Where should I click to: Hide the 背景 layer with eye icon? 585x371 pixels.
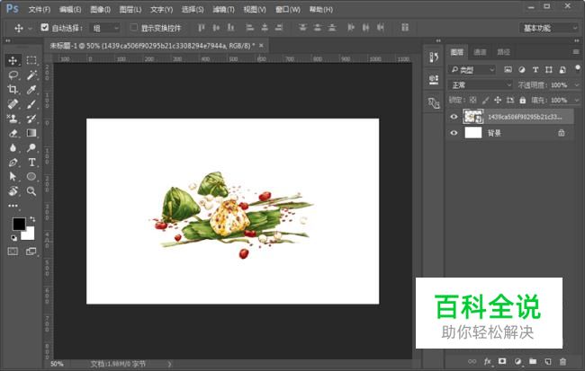tap(454, 133)
